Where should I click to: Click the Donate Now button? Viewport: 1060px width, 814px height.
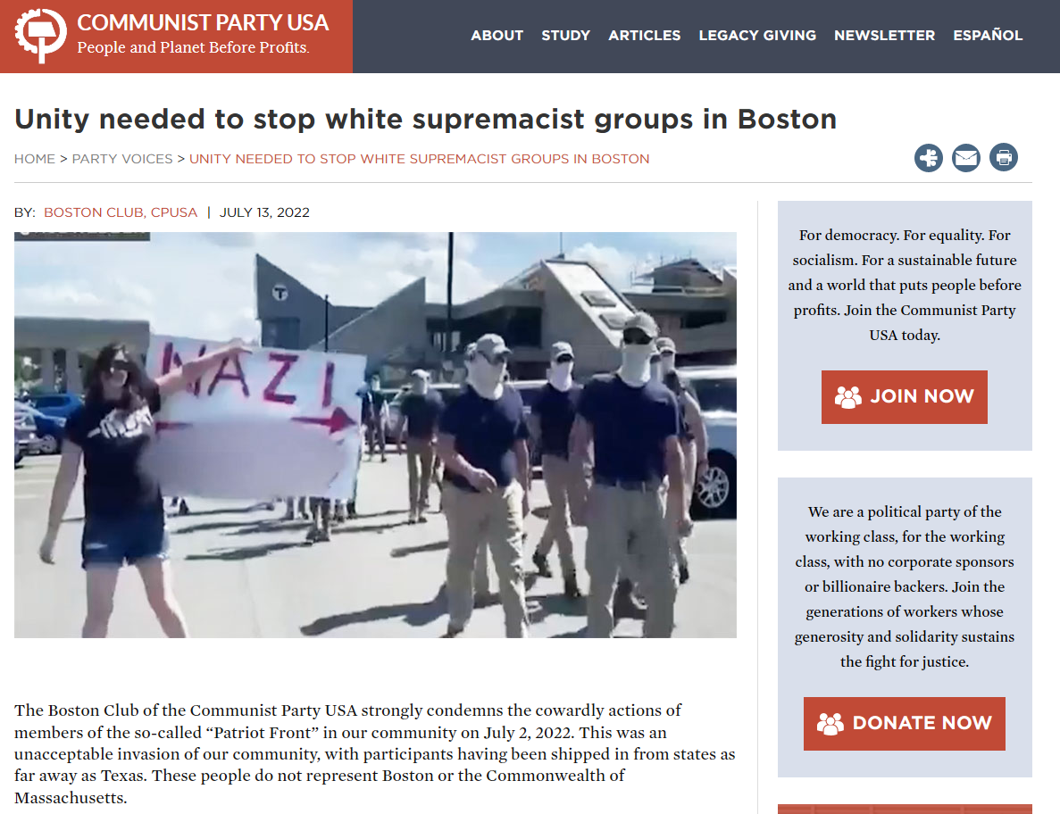[x=904, y=724]
